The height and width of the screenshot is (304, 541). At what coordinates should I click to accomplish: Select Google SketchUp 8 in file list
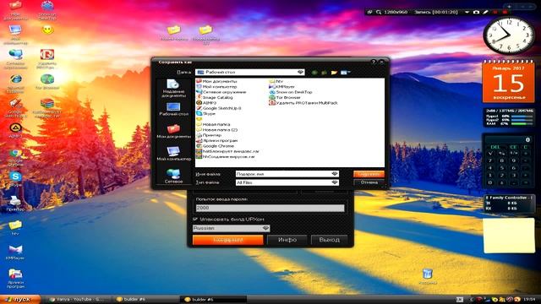(x=219, y=108)
